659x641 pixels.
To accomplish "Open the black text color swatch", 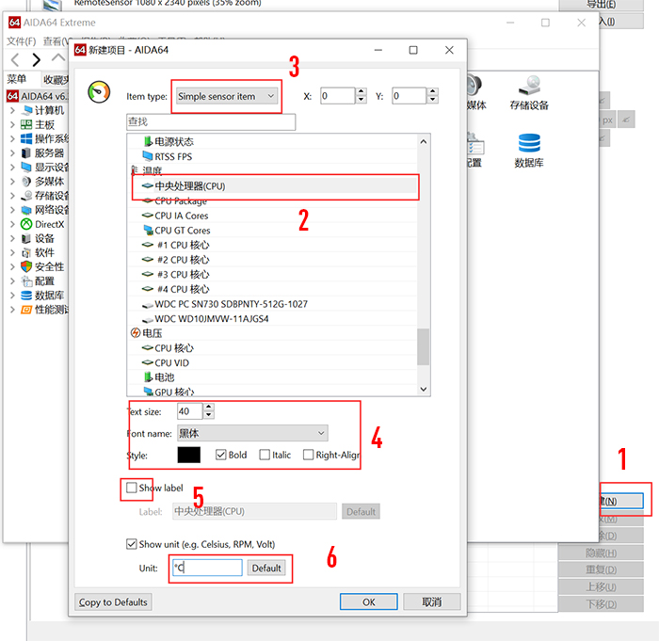I will [x=188, y=455].
